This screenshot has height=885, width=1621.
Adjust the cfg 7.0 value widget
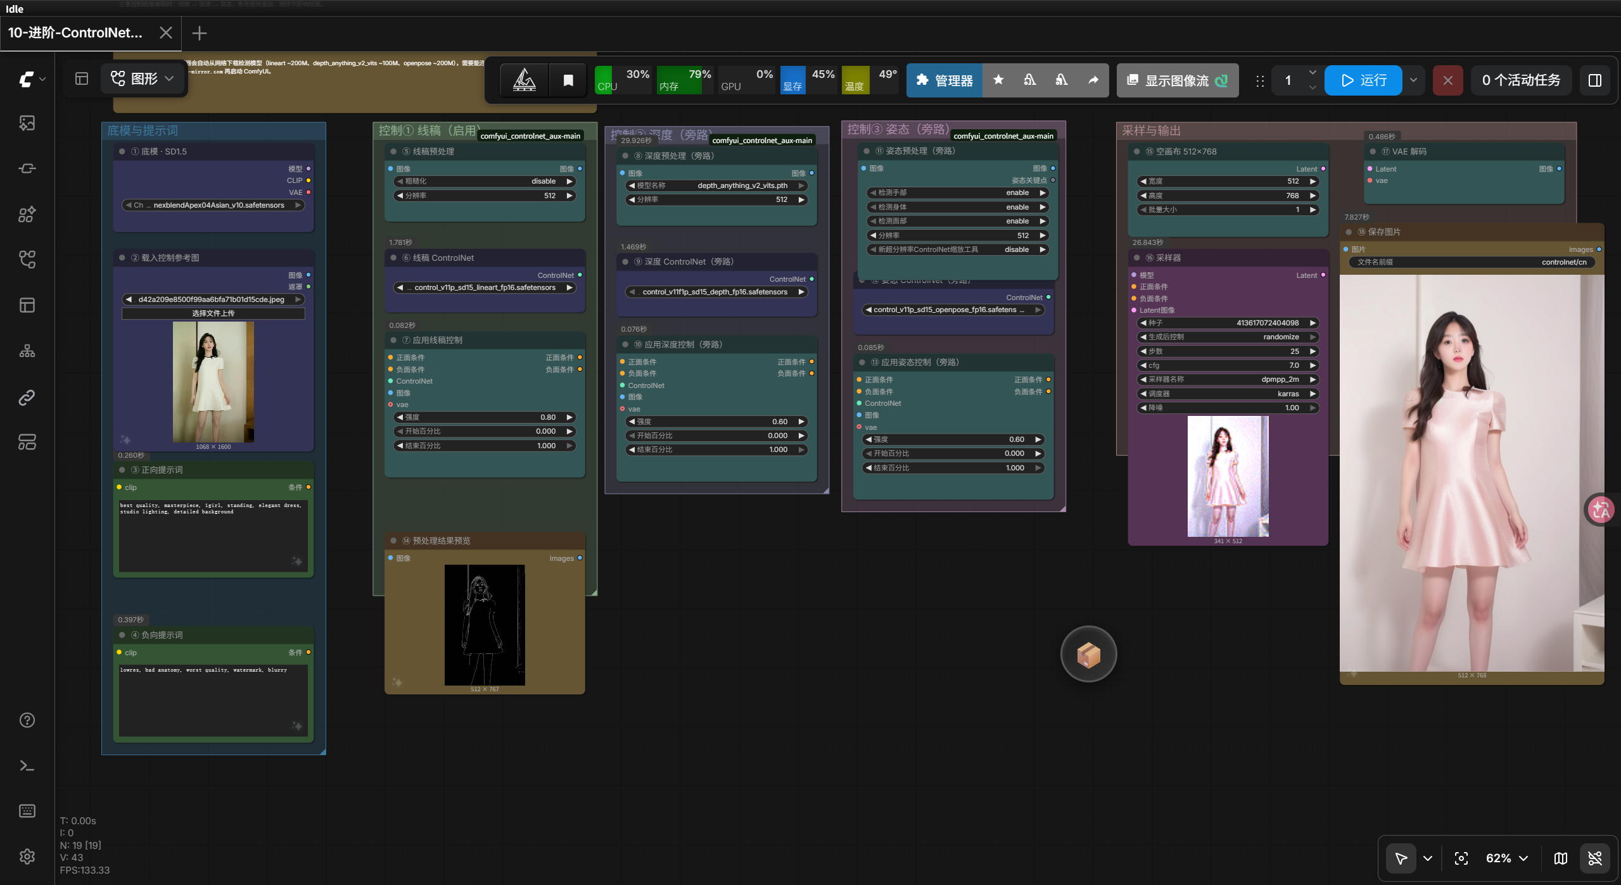pyautogui.click(x=1228, y=365)
